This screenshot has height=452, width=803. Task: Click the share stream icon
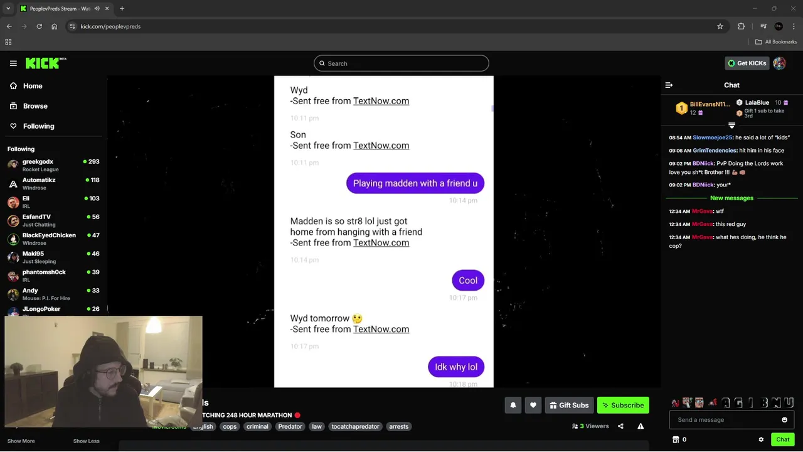(x=620, y=426)
